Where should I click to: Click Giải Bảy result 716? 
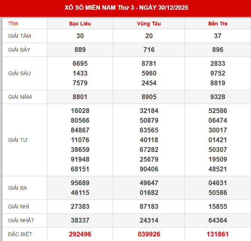click(x=149, y=50)
